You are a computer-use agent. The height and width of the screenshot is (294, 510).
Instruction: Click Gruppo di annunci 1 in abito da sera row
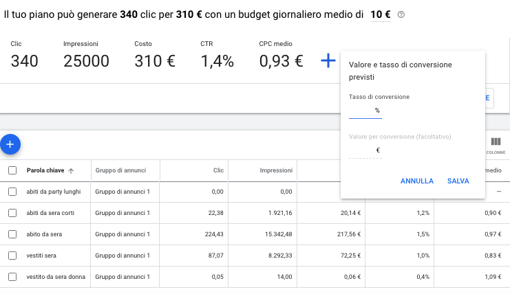coord(123,234)
